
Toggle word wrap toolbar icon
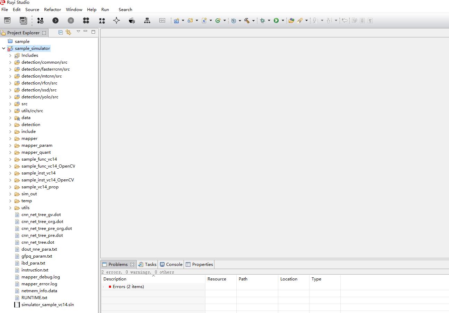[354, 20]
